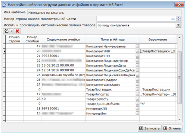Open field picker for КонтрагентКПП row

(137, 56)
